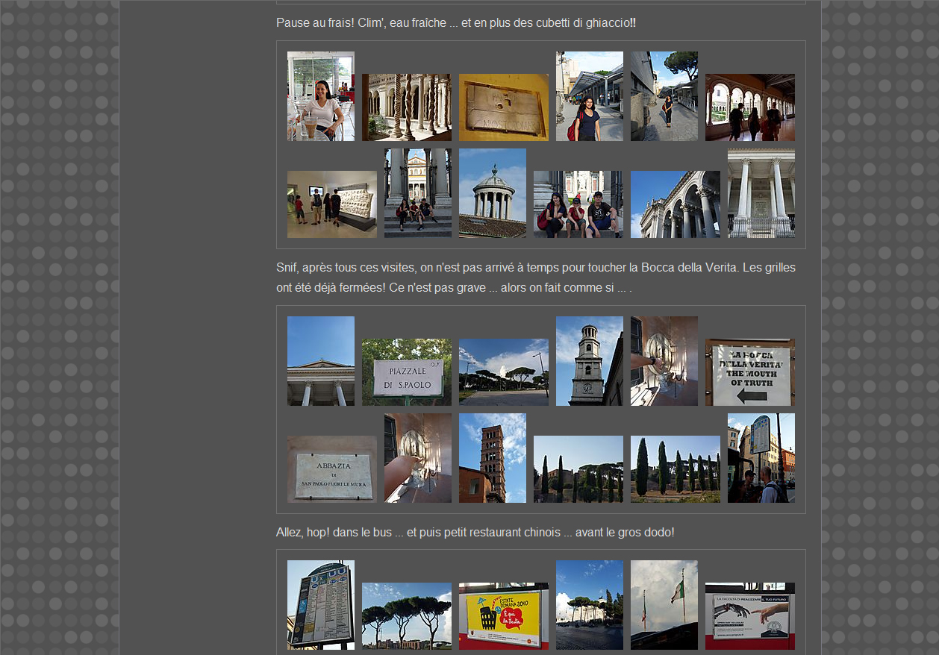This screenshot has width=939, height=655.
Task: Open the photo of woman in white shirt
Action: click(320, 96)
